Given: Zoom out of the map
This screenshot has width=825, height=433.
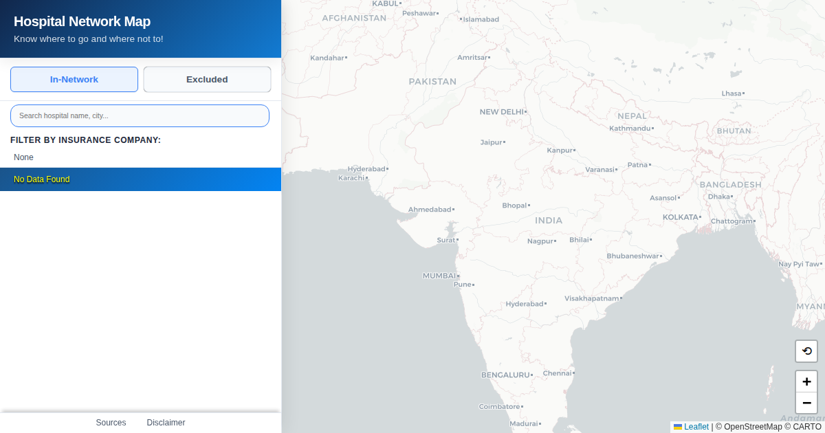Looking at the screenshot, I should pos(806,403).
